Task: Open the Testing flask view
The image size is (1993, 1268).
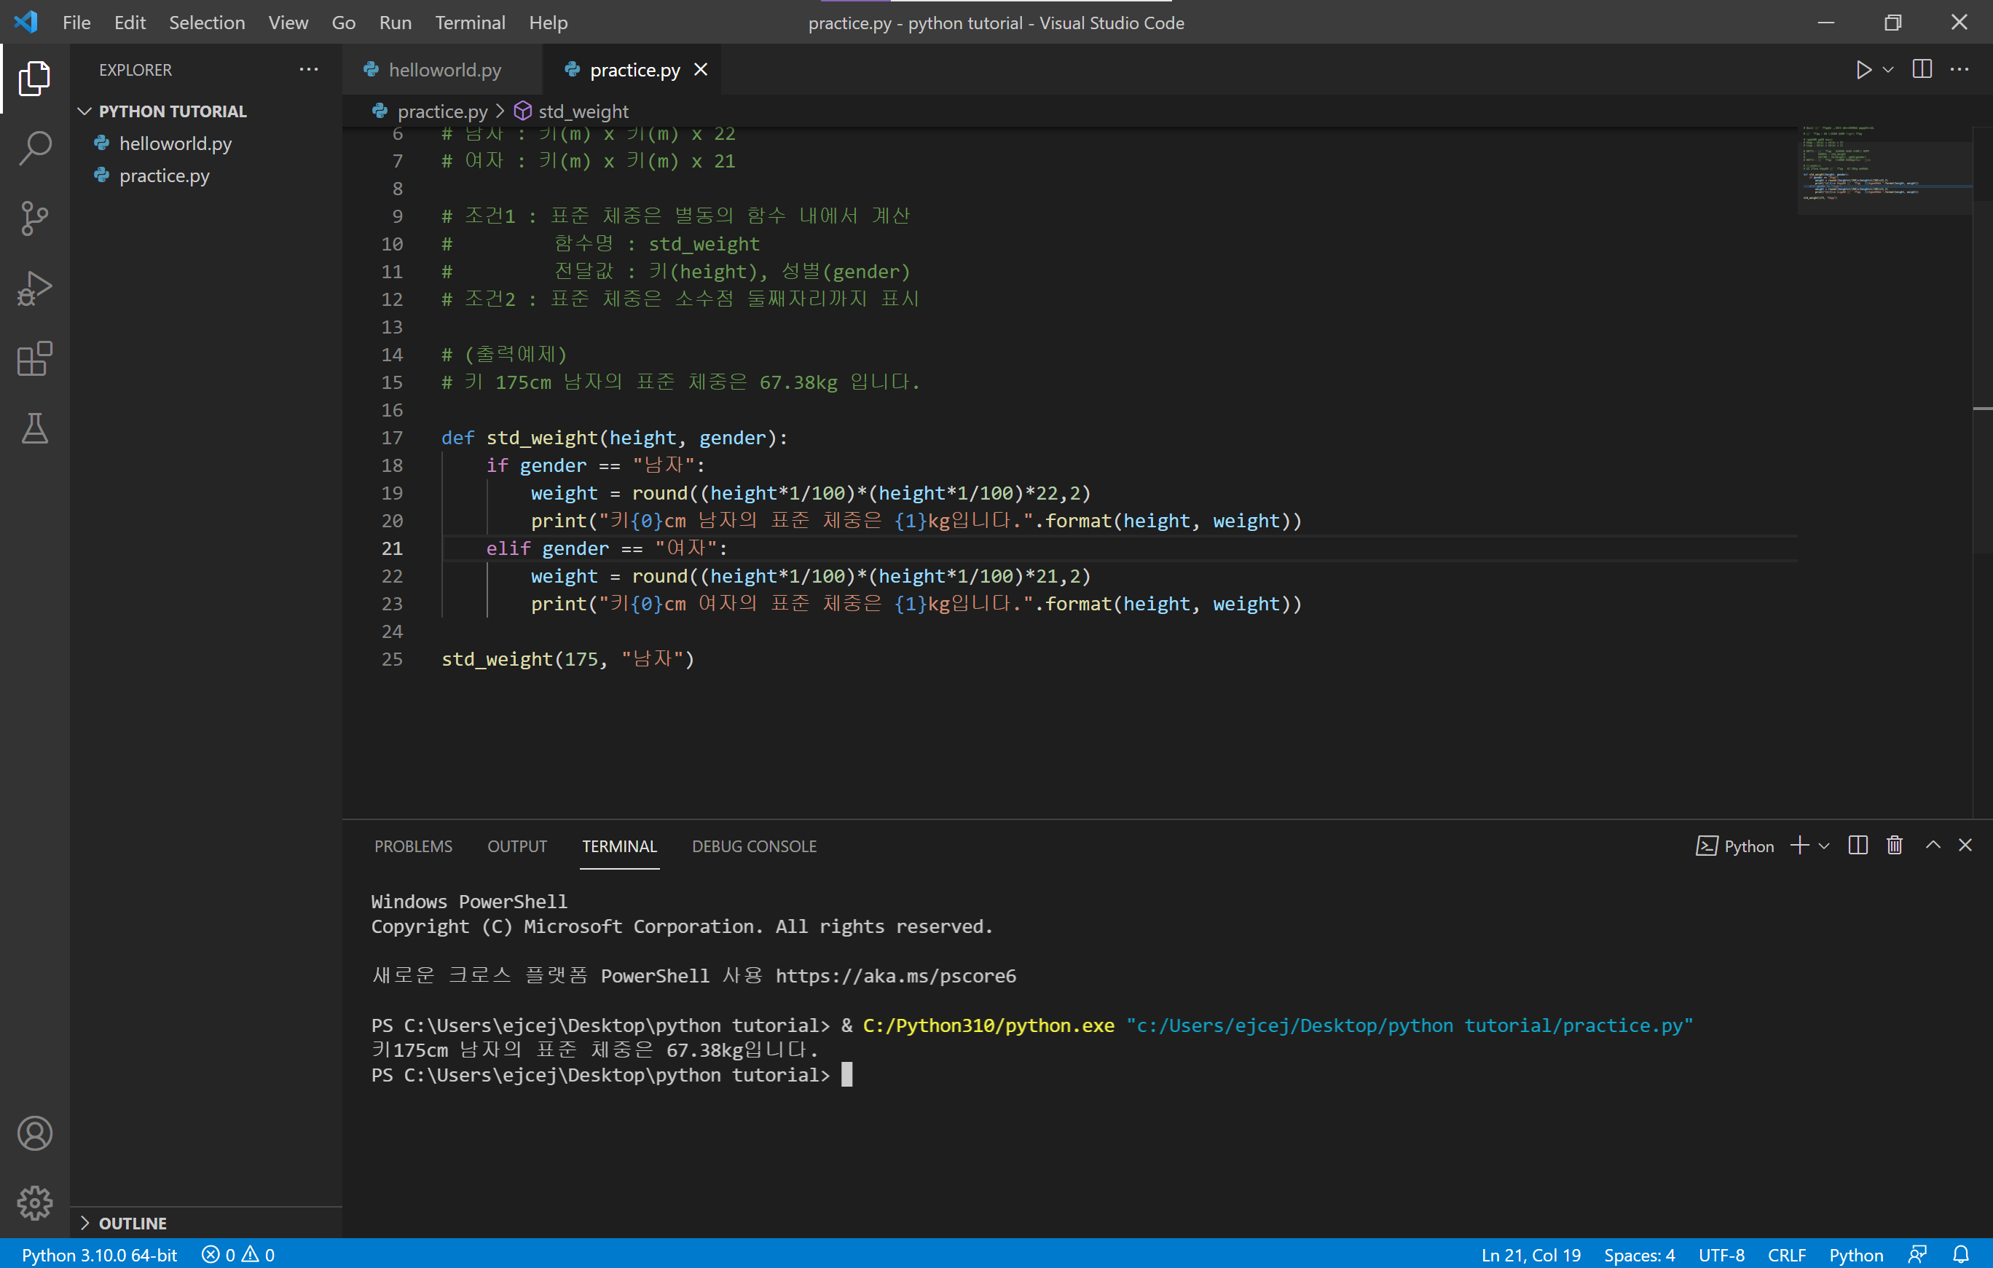Action: pyautogui.click(x=35, y=429)
